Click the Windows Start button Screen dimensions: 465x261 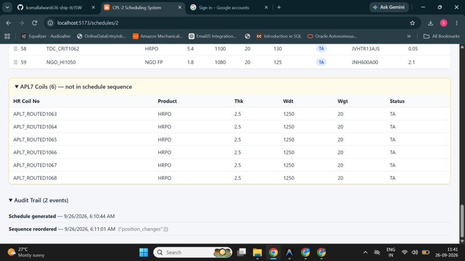(144, 252)
